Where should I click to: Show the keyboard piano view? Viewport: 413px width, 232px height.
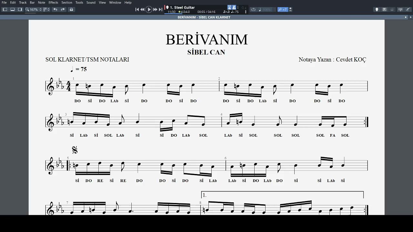click(384, 10)
